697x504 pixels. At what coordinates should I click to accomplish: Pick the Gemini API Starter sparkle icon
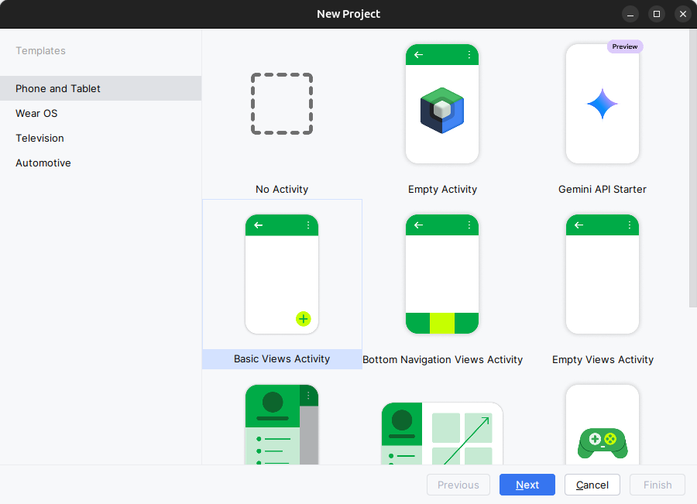point(603,104)
